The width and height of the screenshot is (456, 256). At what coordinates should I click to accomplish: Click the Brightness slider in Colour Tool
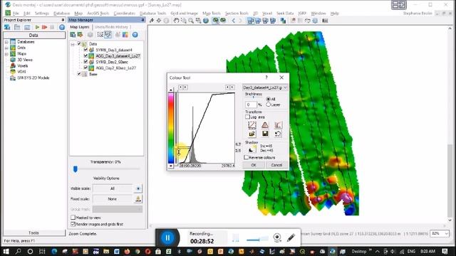(254, 97)
